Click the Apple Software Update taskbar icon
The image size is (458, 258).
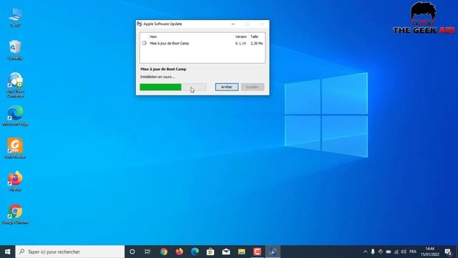coord(273,252)
